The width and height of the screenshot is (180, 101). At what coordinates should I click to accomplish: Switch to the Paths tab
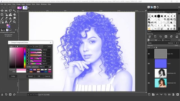point(158,40)
